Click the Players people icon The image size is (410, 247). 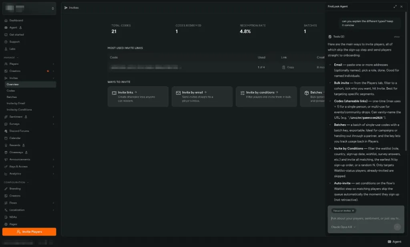tap(6, 64)
